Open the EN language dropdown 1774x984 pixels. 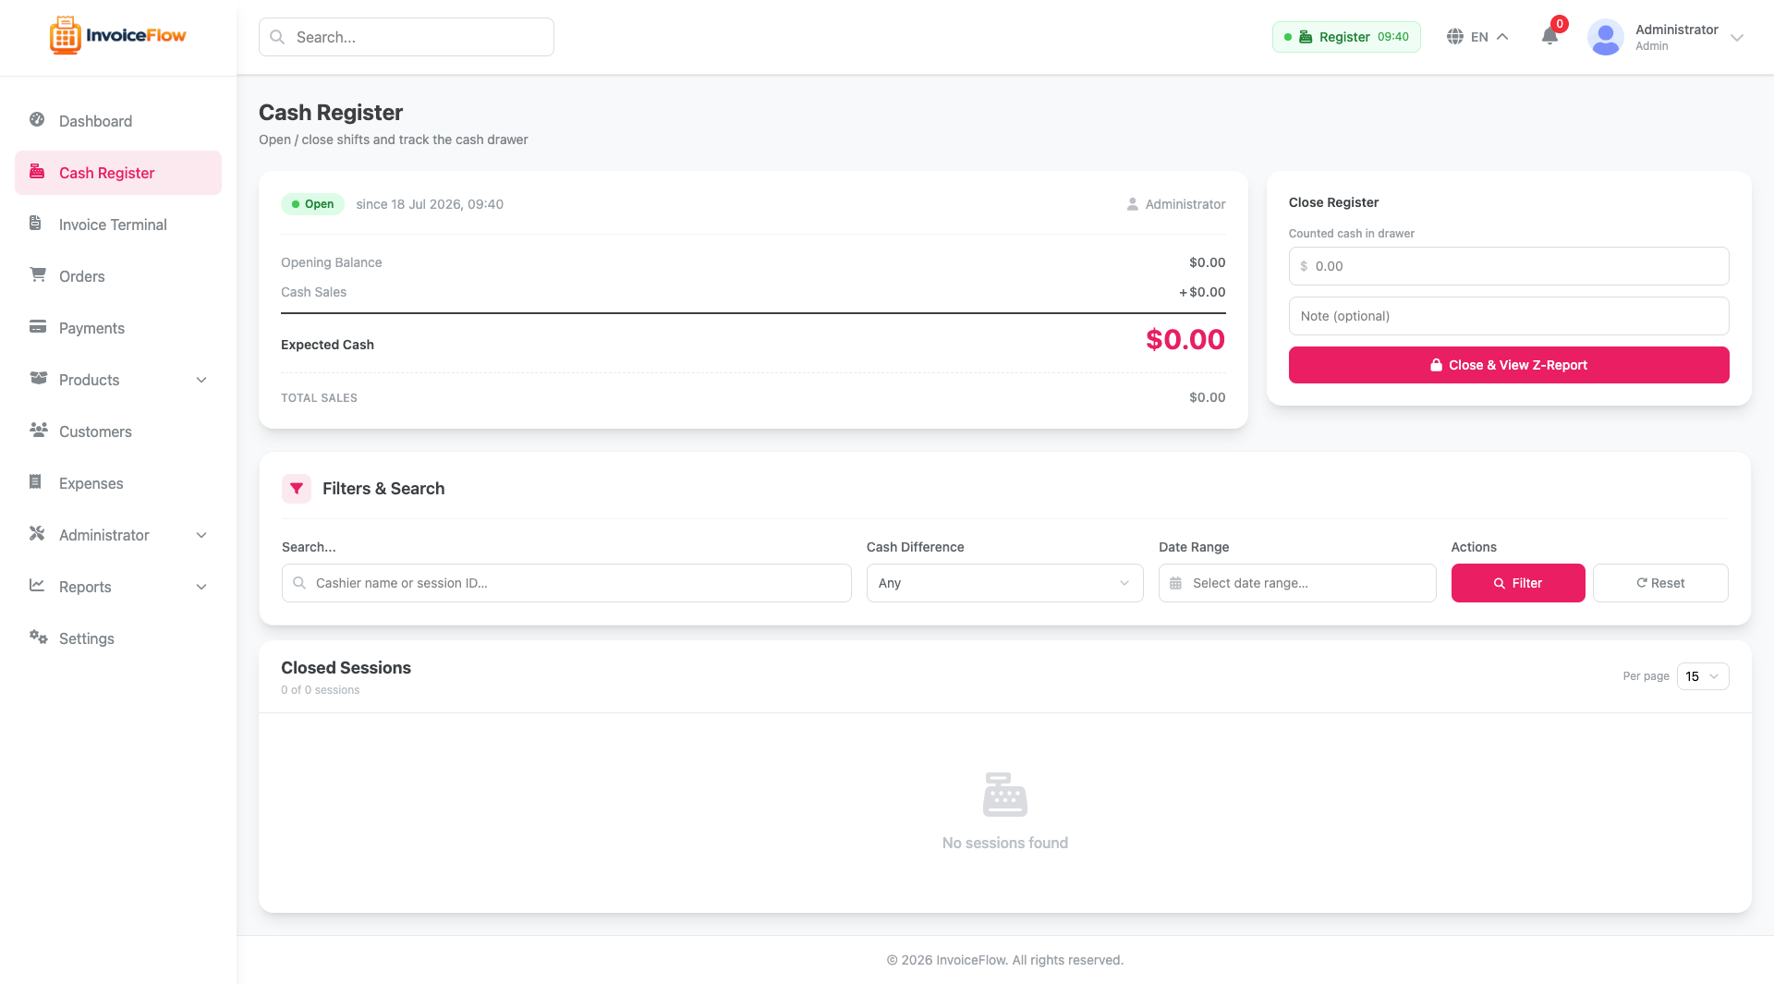pos(1477,37)
